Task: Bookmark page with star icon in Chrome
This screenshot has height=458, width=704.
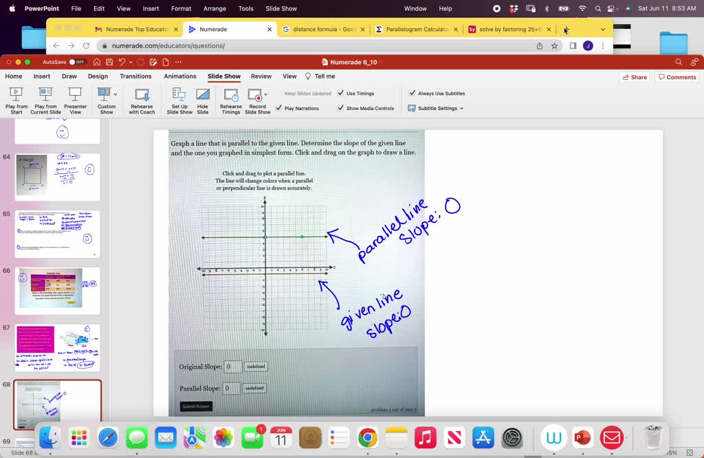Action: [x=555, y=46]
